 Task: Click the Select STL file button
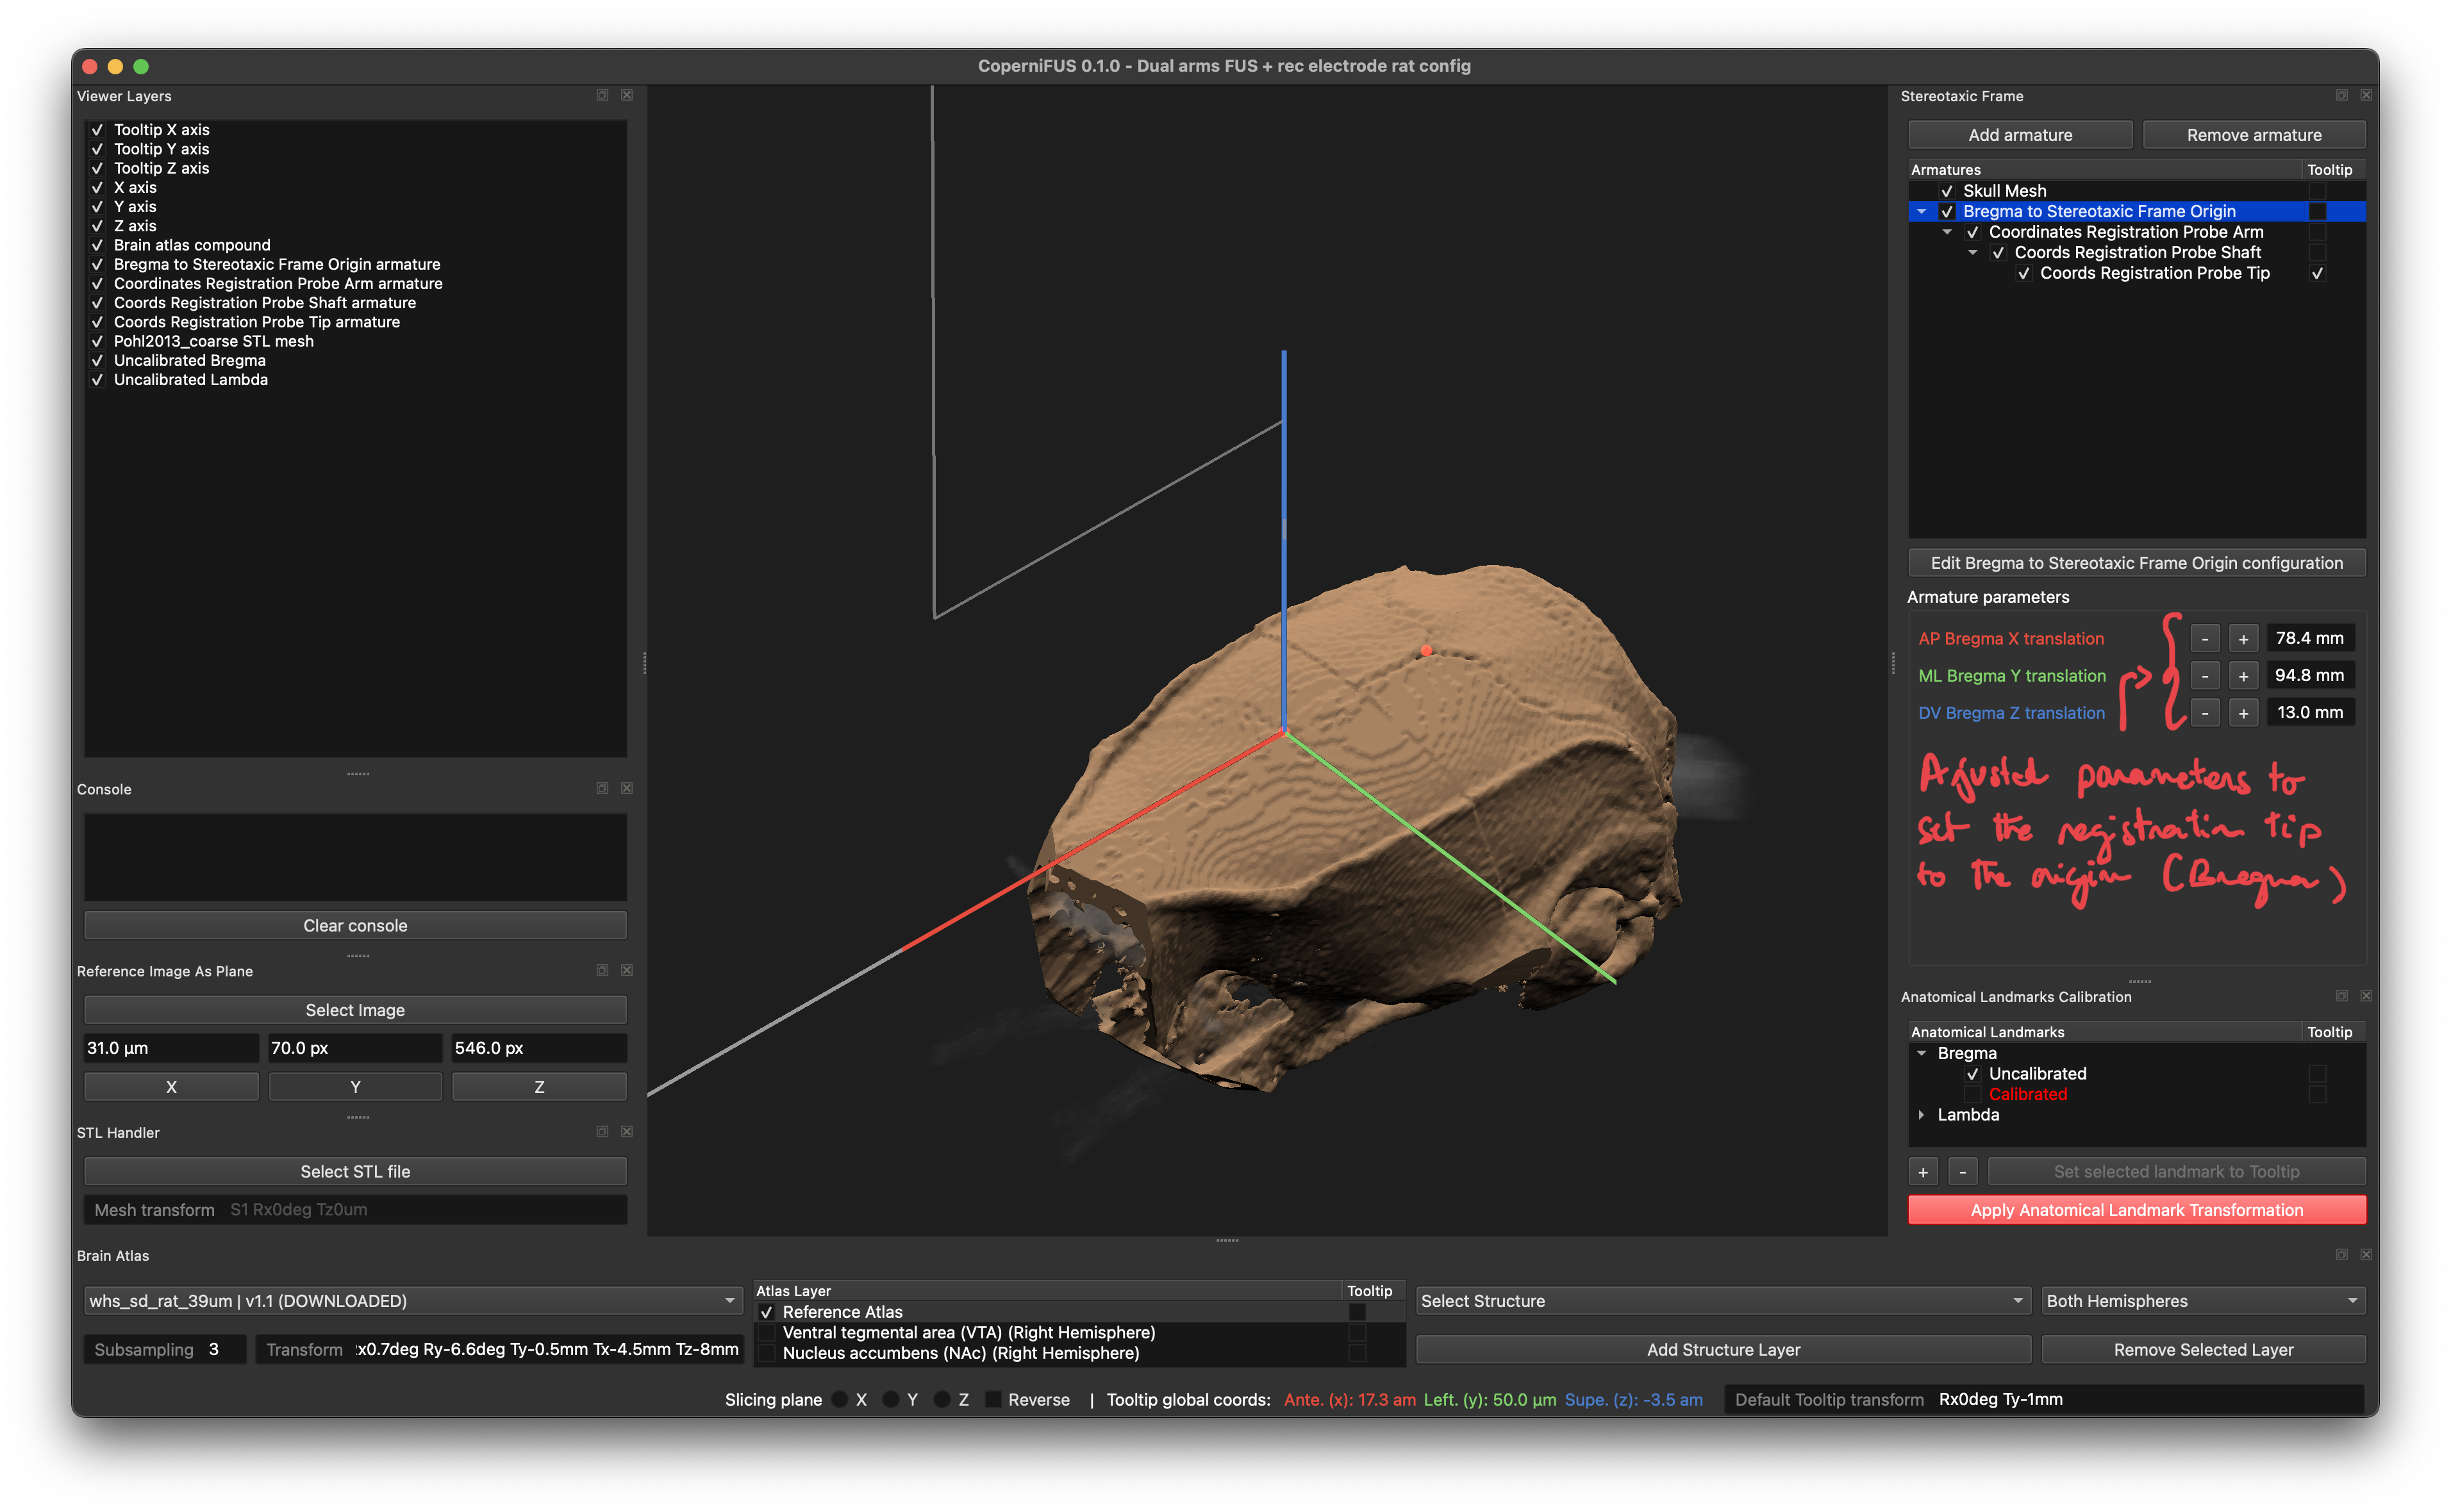pyautogui.click(x=355, y=1171)
